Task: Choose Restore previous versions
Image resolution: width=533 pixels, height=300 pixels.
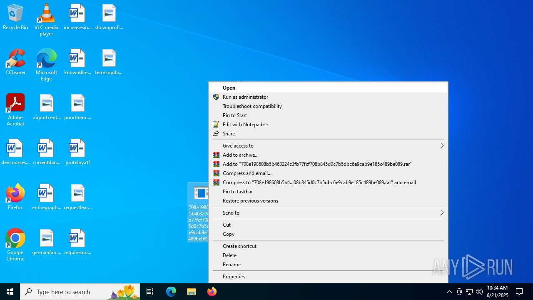Action: [328, 201]
